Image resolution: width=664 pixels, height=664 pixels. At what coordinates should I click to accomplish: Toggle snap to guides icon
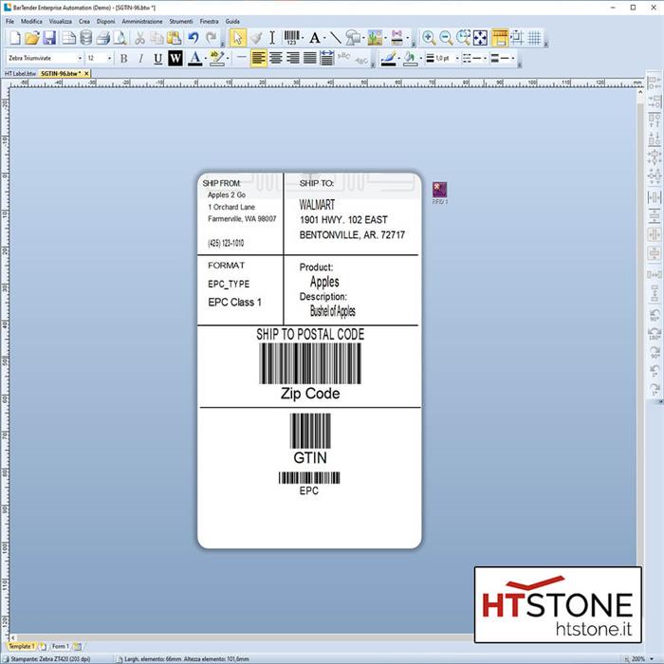coord(517,38)
